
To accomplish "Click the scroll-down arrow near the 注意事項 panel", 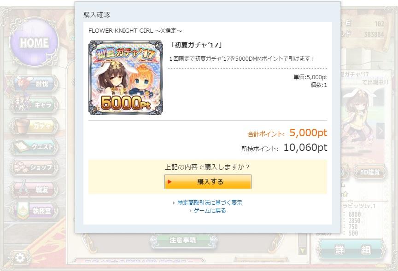I will 302,251.
